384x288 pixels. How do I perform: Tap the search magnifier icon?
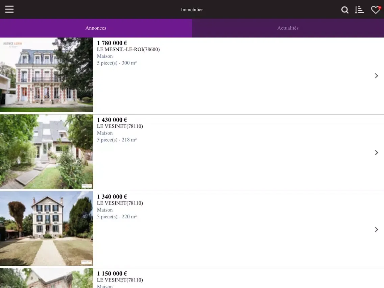click(344, 10)
